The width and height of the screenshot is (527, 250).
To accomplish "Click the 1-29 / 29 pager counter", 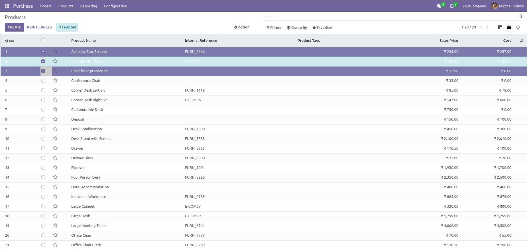I will [469, 27].
